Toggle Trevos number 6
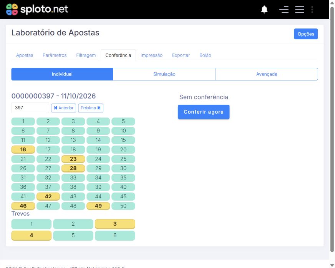The image size is (335, 268). pyautogui.click(x=115, y=236)
